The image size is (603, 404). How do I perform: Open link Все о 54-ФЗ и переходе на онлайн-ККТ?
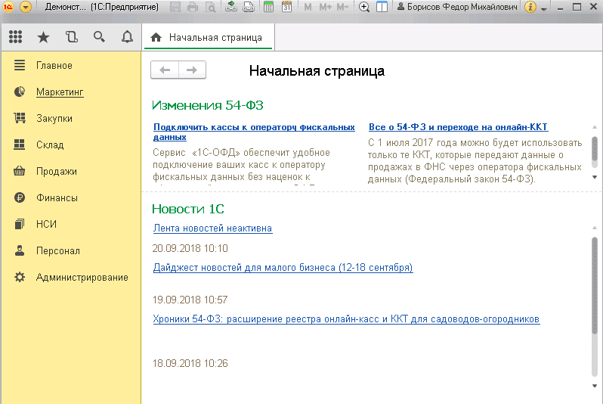point(458,127)
